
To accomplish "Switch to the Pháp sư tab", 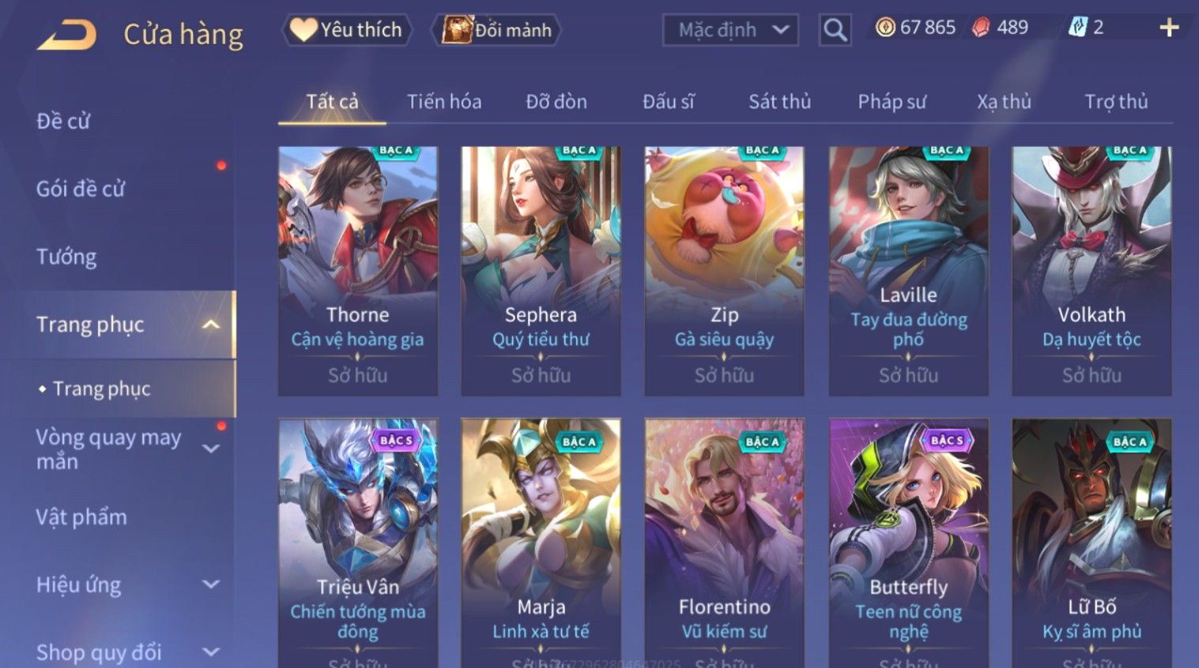I will pyautogui.click(x=892, y=102).
